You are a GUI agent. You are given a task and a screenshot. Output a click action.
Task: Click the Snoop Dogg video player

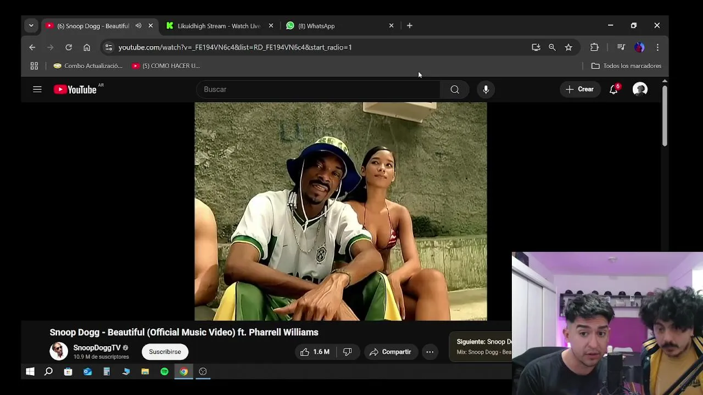(x=341, y=211)
